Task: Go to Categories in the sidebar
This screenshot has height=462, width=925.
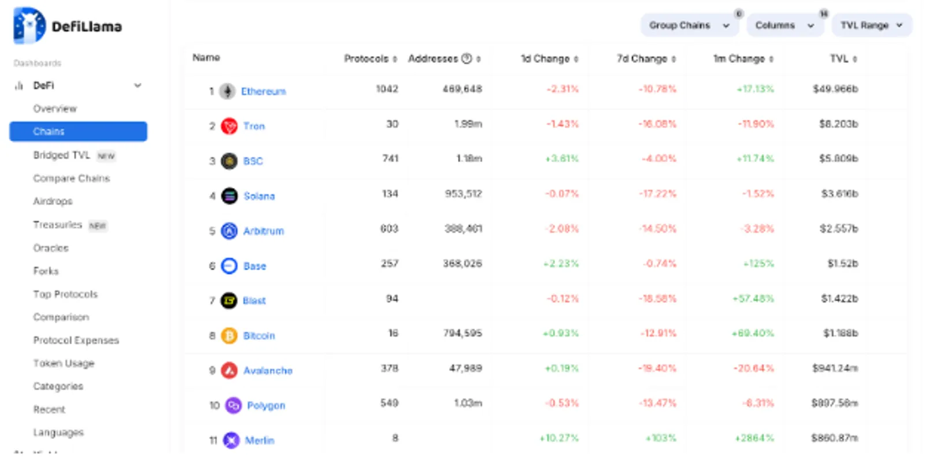Action: tap(58, 386)
